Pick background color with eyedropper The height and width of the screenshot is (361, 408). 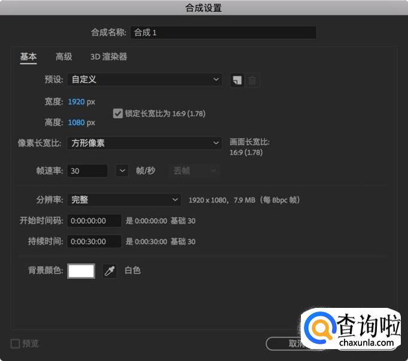click(x=109, y=271)
